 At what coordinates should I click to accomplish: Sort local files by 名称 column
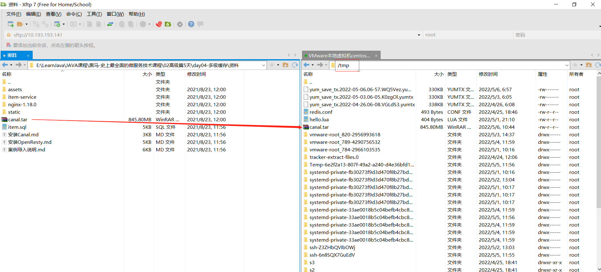pos(62,74)
